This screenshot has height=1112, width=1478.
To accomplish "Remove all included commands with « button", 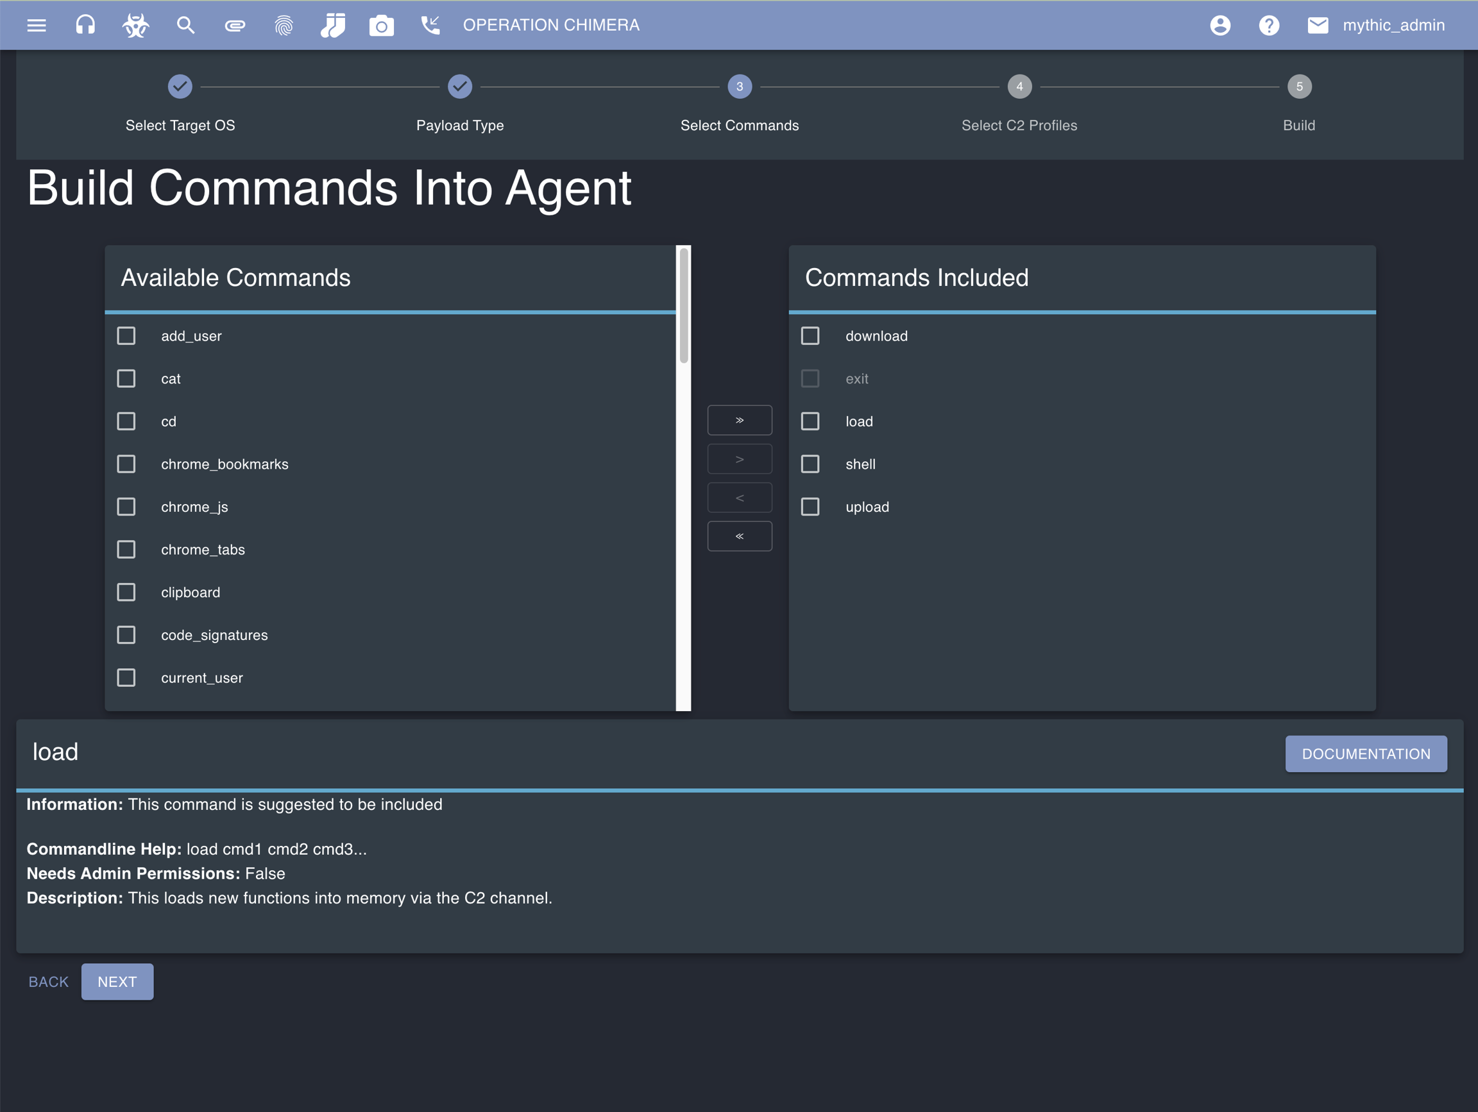I will (x=740, y=536).
